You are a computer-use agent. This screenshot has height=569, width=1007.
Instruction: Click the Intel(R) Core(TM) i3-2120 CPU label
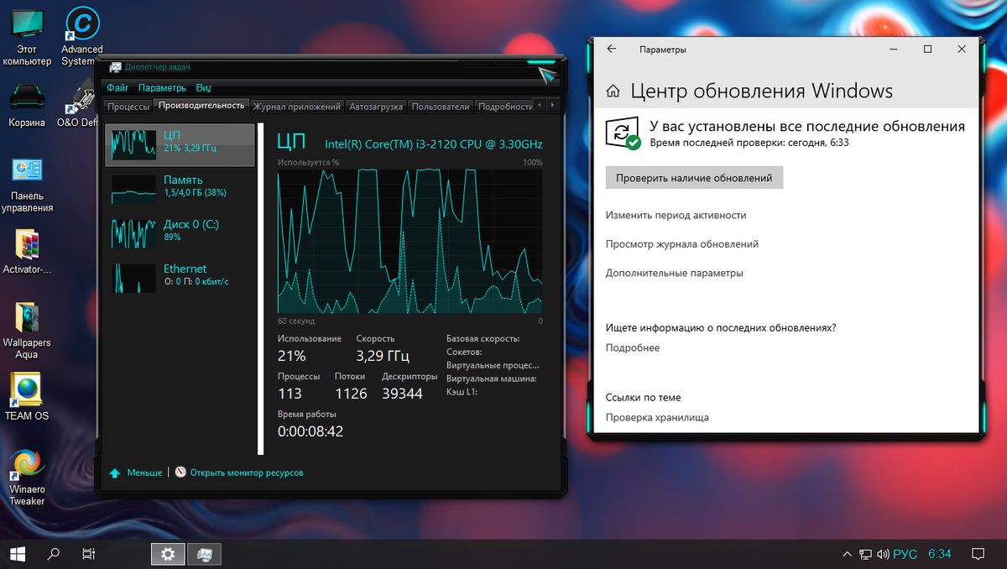pos(434,144)
